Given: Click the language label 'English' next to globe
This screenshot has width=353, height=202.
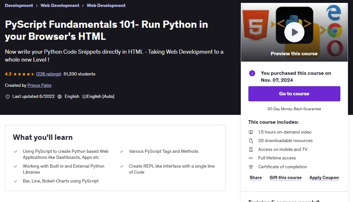Looking at the screenshot, I should 72,97.
